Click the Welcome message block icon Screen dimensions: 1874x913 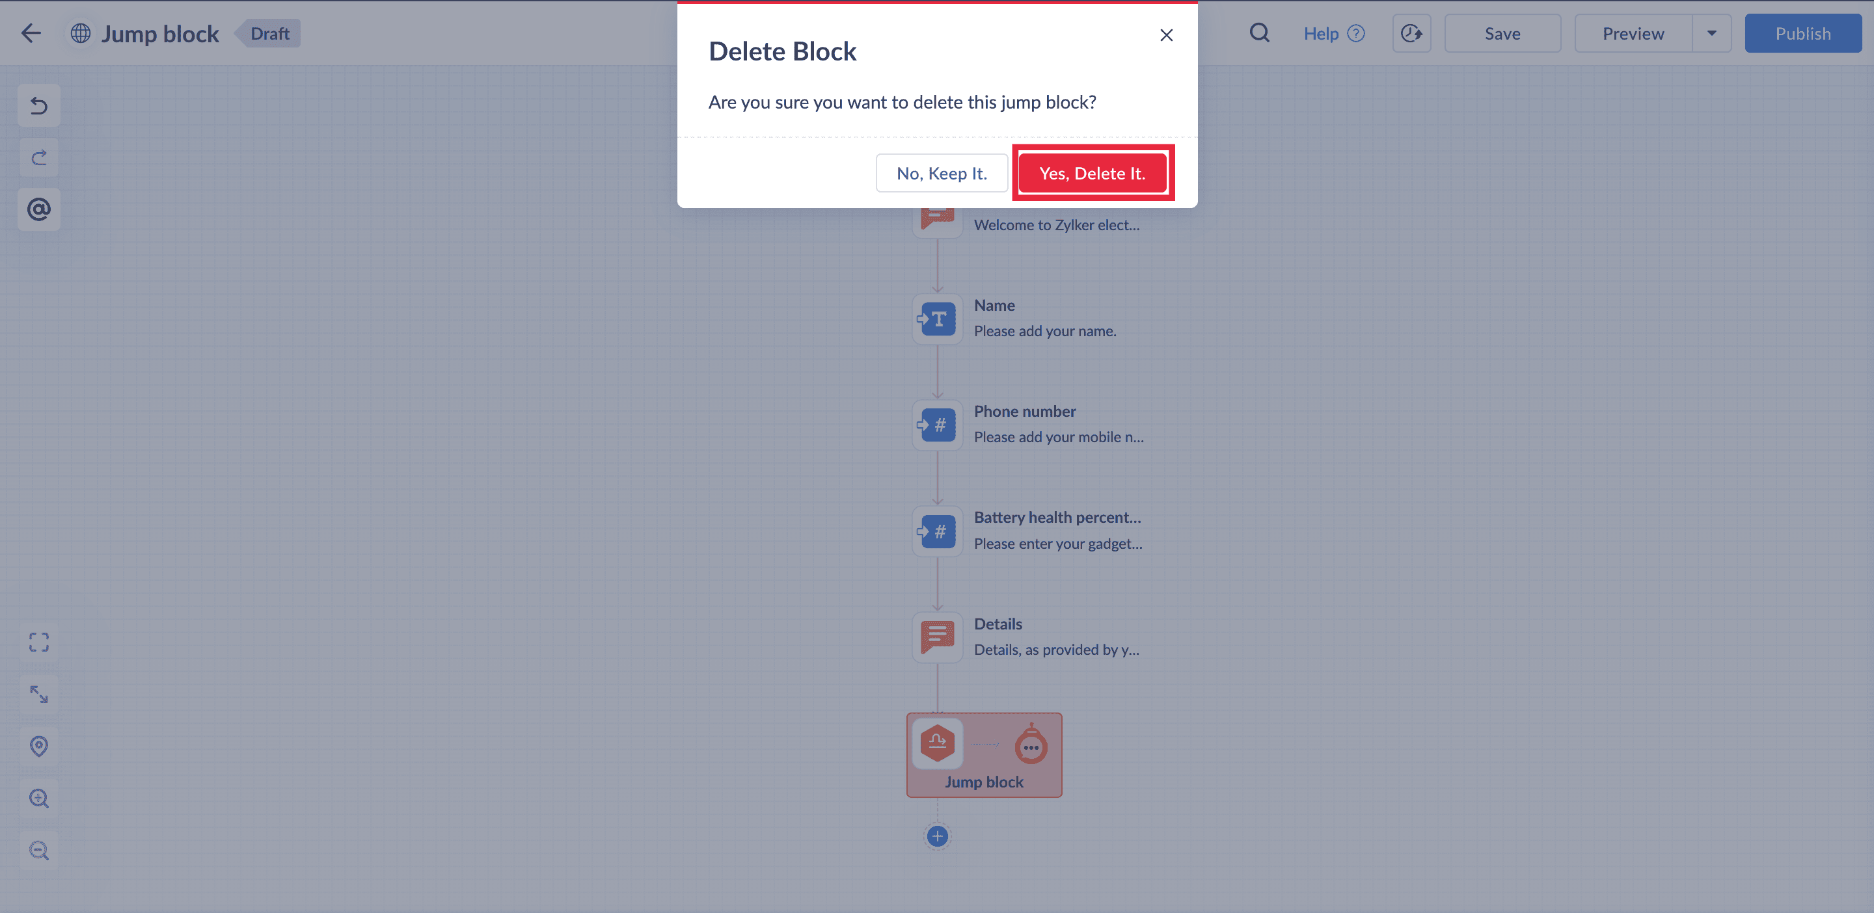click(937, 222)
